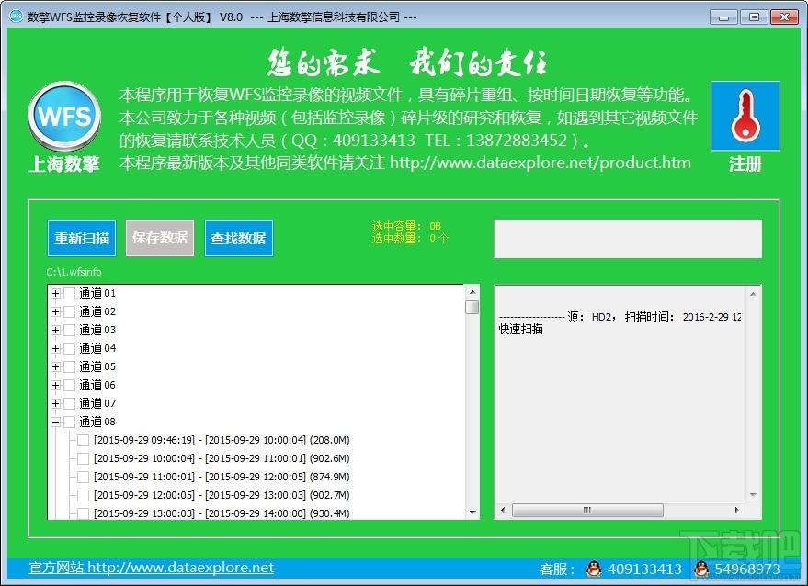Click the log panel scroll-down arrow
Image resolution: width=808 pixels, height=586 pixels.
753,495
